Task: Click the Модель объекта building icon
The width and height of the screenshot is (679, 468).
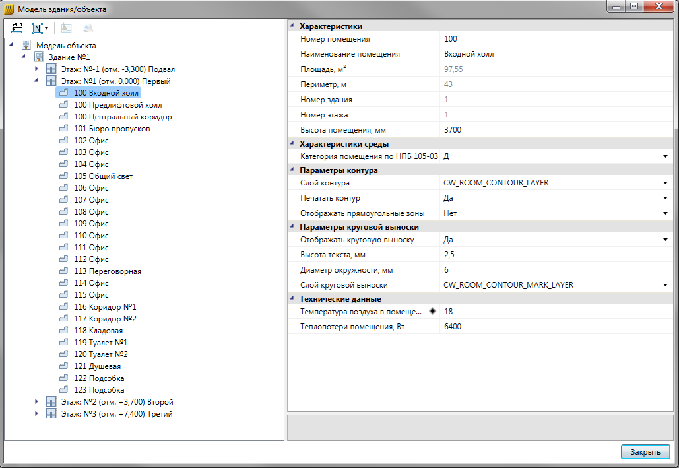Action: coord(26,45)
